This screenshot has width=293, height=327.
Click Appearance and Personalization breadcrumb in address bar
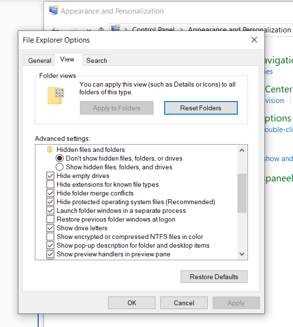tap(240, 30)
